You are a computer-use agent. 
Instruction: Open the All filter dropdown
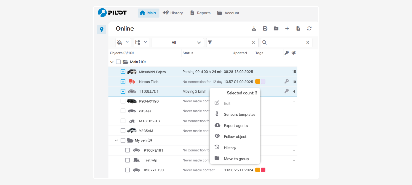click(x=178, y=42)
